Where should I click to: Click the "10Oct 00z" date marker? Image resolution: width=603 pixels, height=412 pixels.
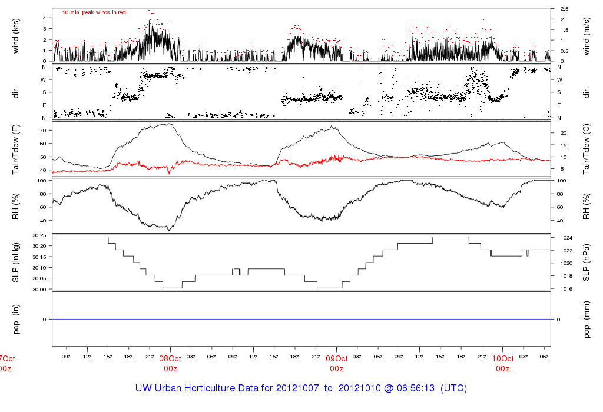(x=503, y=364)
